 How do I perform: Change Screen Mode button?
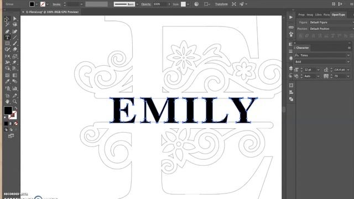pos(11,136)
